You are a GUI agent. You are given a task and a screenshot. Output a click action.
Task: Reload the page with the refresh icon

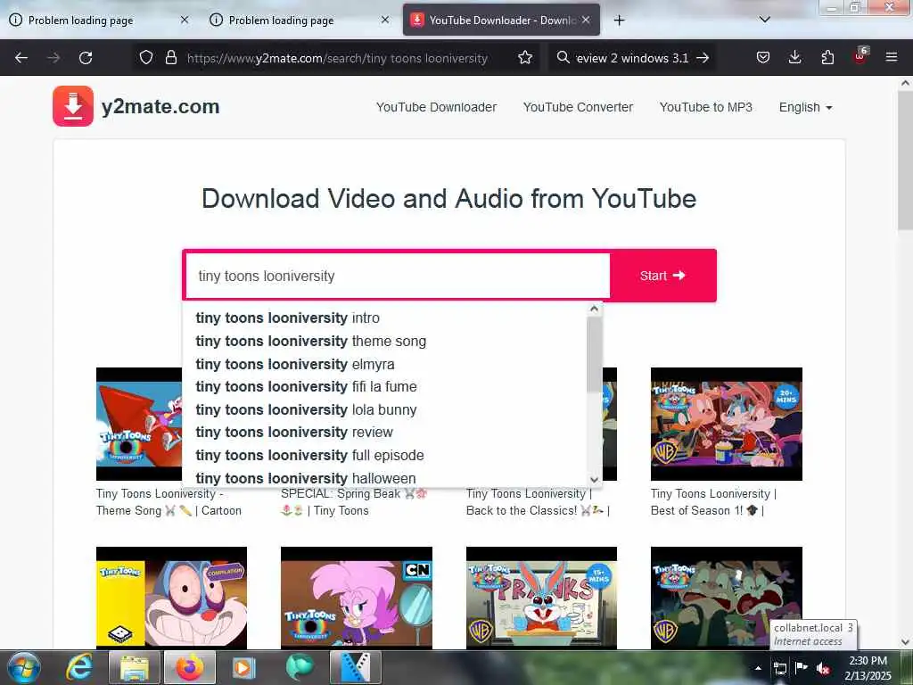[86, 58]
